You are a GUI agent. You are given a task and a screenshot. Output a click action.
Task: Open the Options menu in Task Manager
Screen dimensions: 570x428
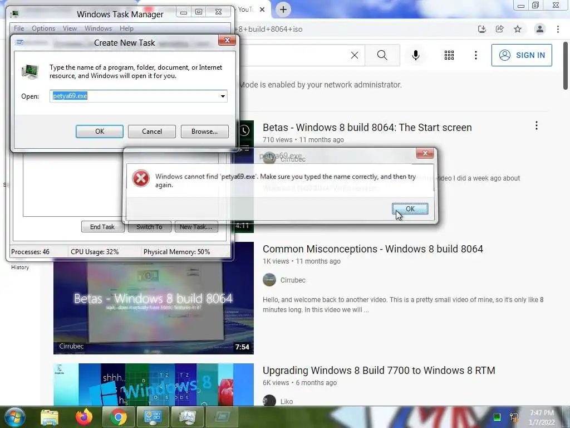coord(43,28)
